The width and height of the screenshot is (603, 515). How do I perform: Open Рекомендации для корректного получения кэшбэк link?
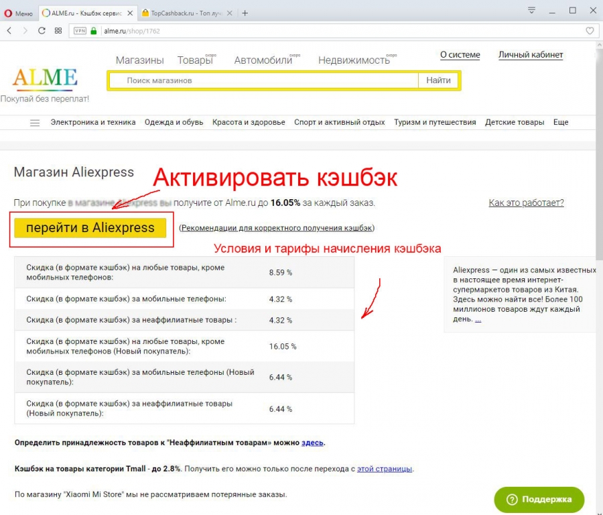coord(277,228)
